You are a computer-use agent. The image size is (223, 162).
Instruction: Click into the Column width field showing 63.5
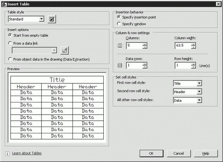(183, 45)
